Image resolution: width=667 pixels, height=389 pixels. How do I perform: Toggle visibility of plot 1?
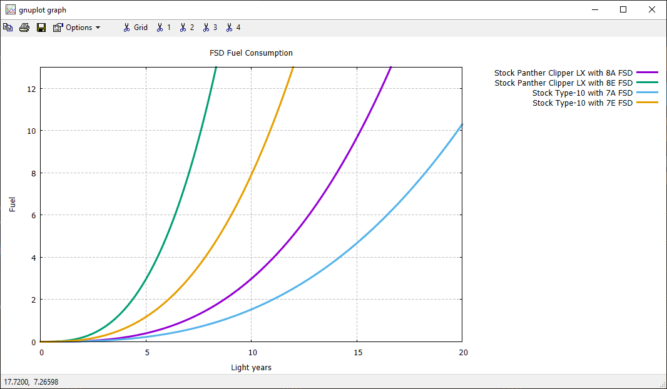pyautogui.click(x=164, y=28)
